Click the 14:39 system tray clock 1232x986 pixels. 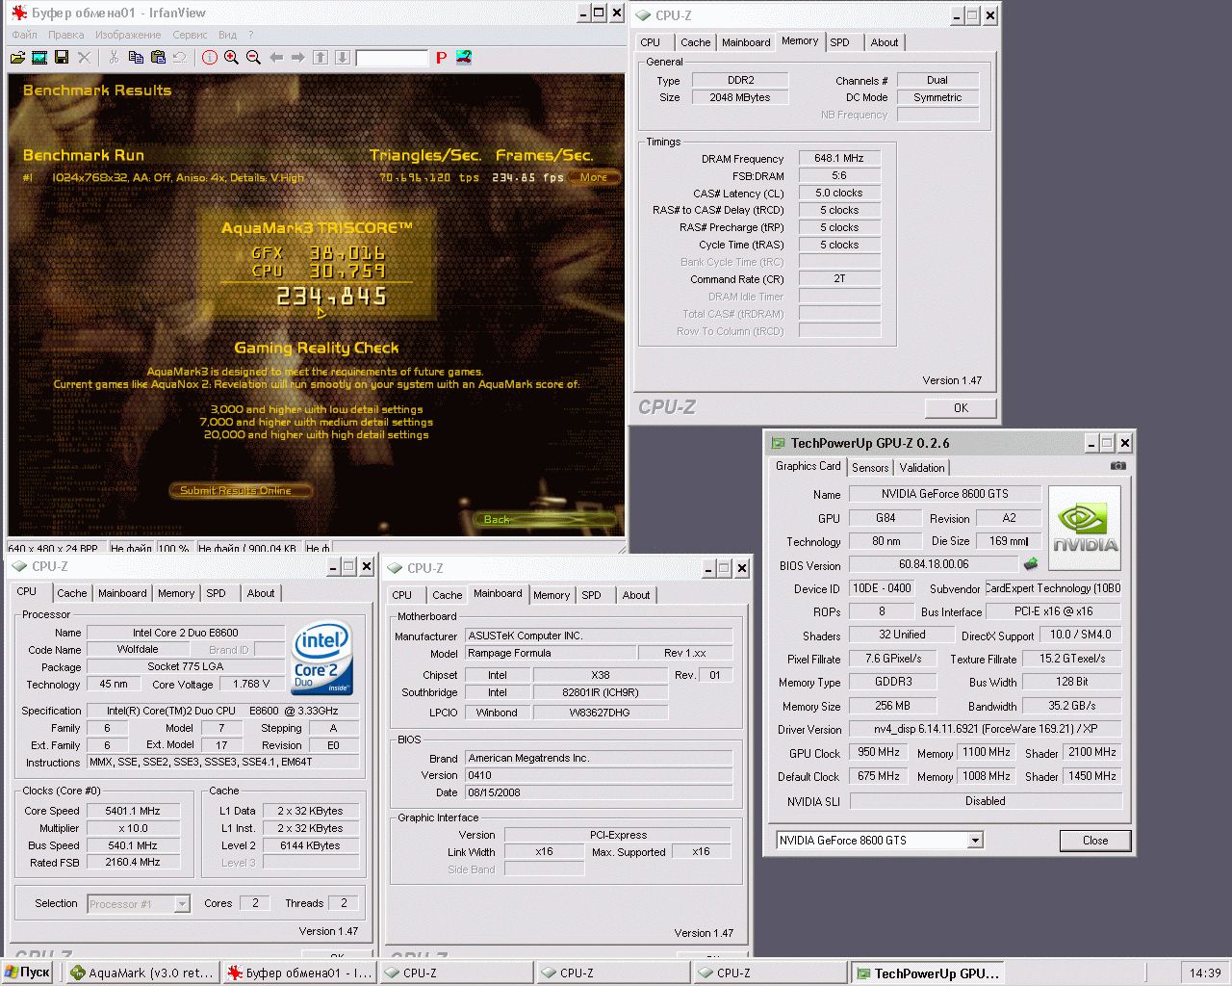coord(1204,973)
